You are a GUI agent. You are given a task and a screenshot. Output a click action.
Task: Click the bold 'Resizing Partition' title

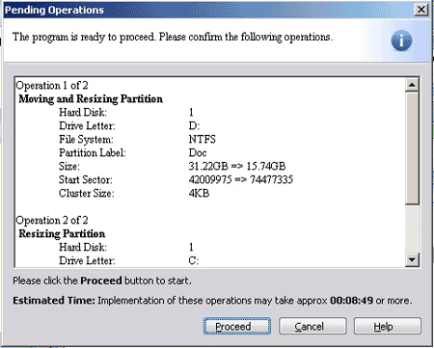62,233
